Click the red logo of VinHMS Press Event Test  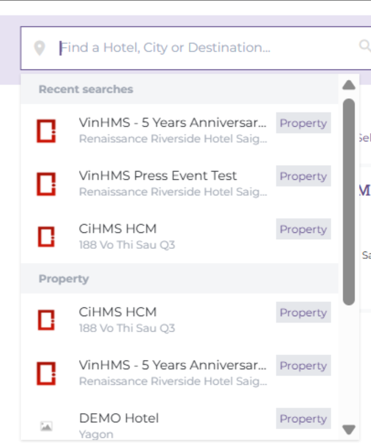click(x=46, y=184)
